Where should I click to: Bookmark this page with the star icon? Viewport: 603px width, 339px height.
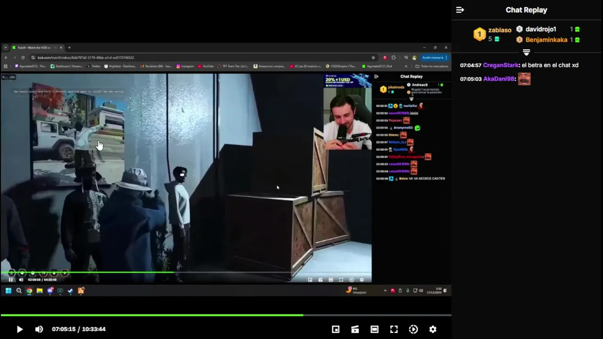(373, 57)
